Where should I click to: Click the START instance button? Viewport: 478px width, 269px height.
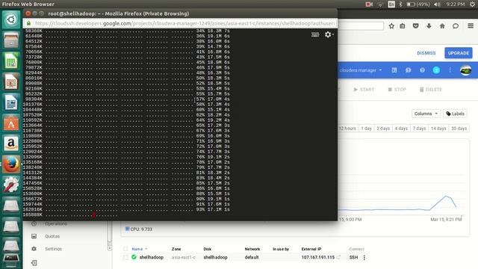pyautogui.click(x=364, y=90)
